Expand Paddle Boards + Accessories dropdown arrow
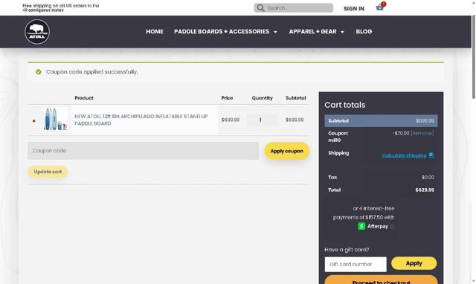The width and height of the screenshot is (476, 284). tap(275, 32)
